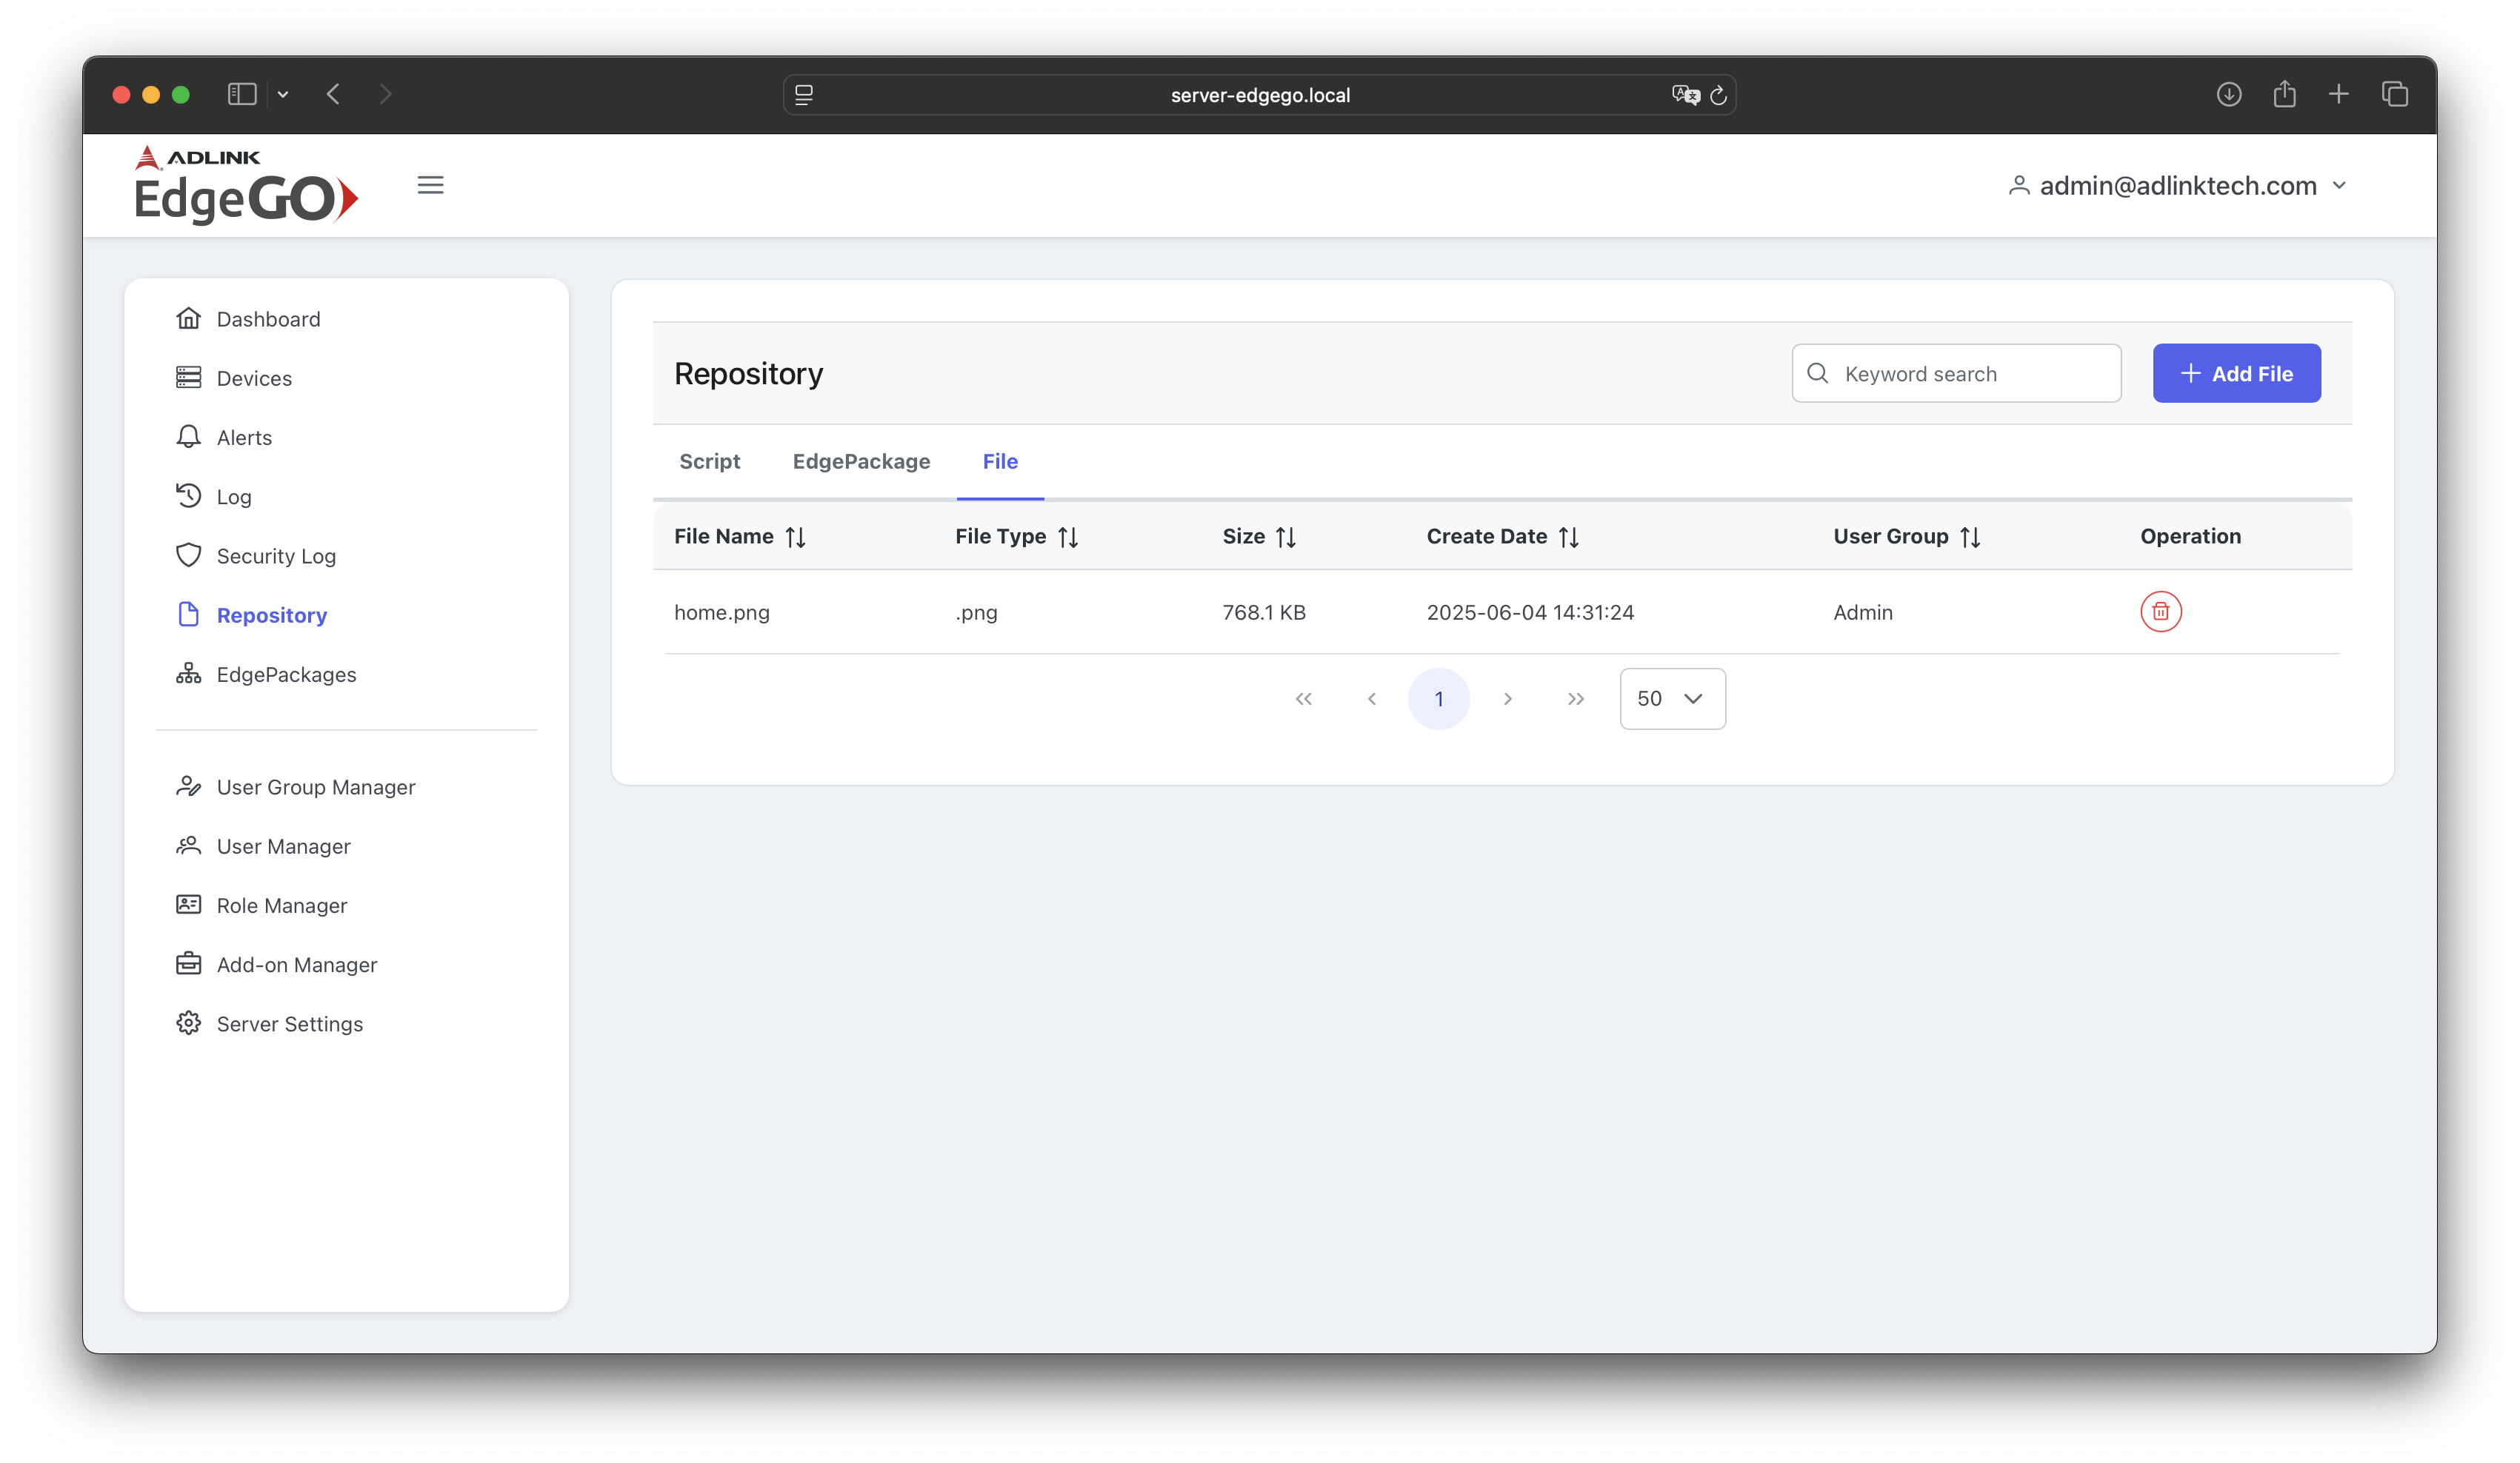Open the 50 rows-per-page dropdown

(x=1672, y=698)
